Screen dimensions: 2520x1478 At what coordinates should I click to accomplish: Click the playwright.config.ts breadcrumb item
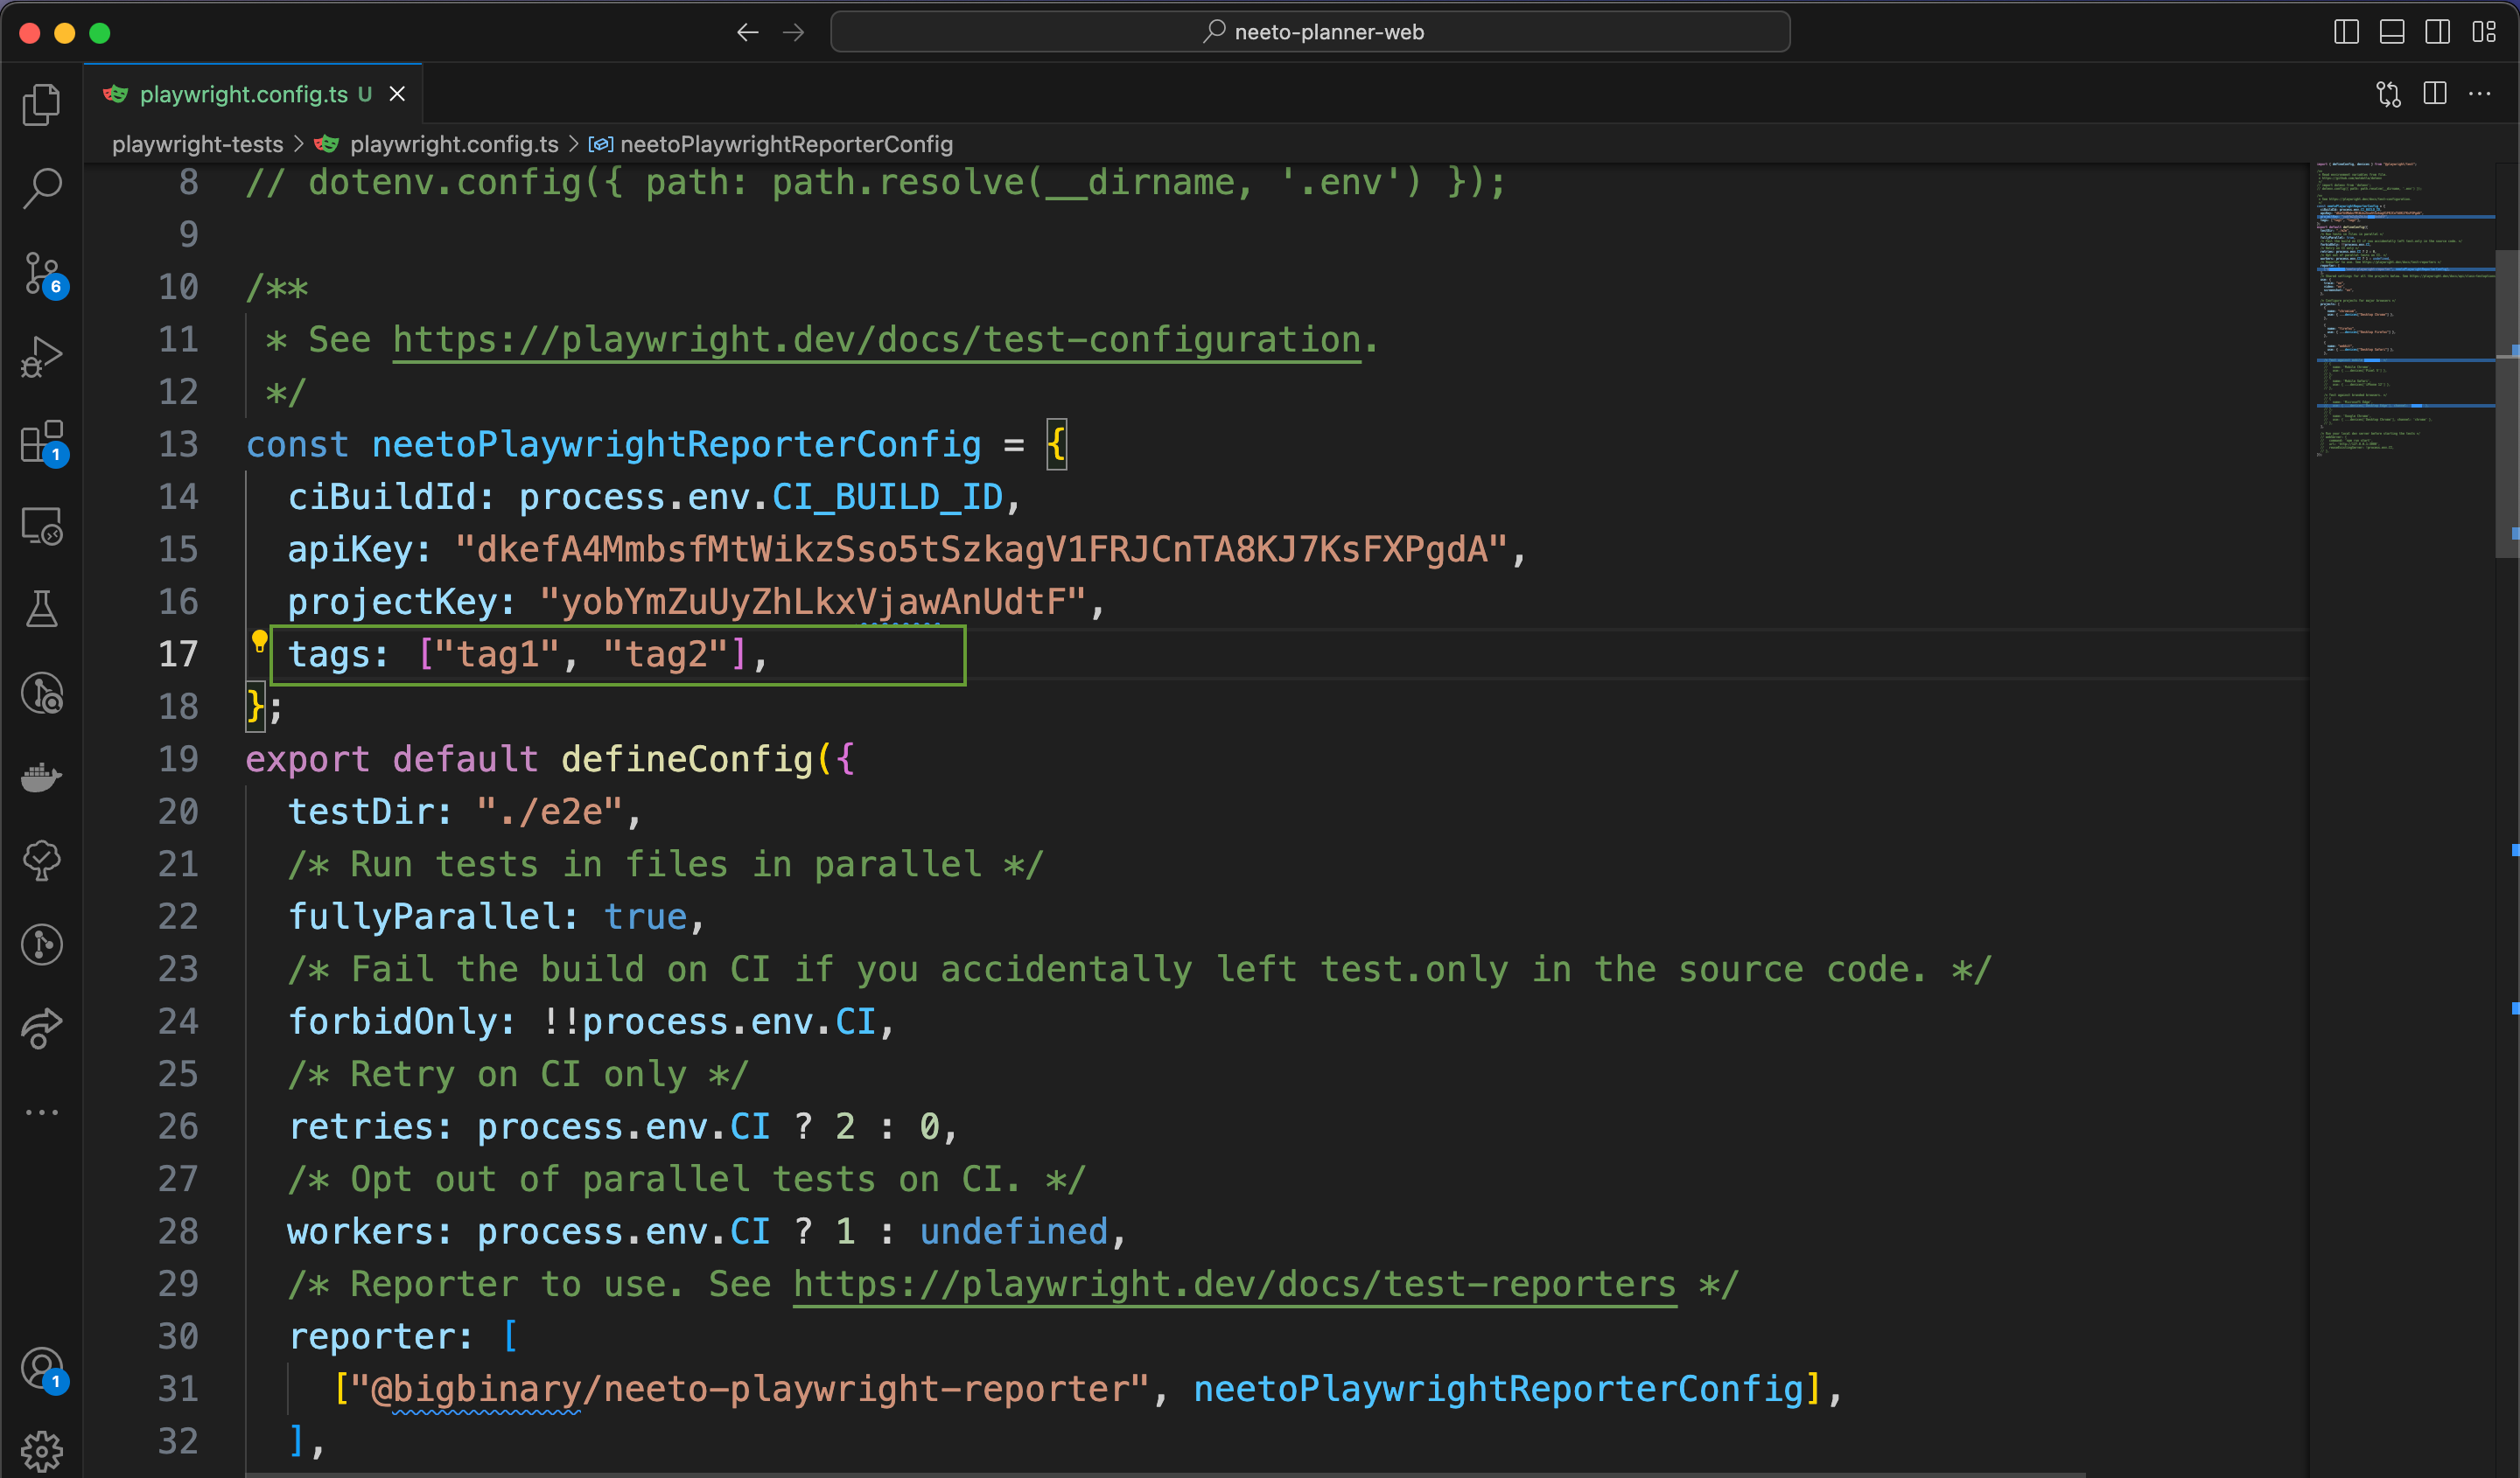pyautogui.click(x=454, y=144)
